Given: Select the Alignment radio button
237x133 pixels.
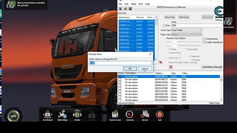Looking at the screenshot, I should tap(189, 57).
